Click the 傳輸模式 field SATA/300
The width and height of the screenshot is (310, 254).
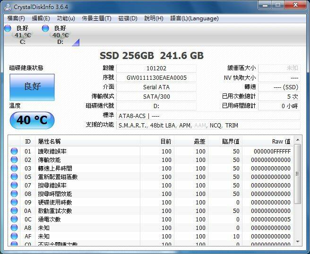pos(156,97)
